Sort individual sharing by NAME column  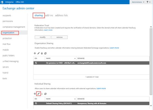pyautogui.click(x=60, y=99)
